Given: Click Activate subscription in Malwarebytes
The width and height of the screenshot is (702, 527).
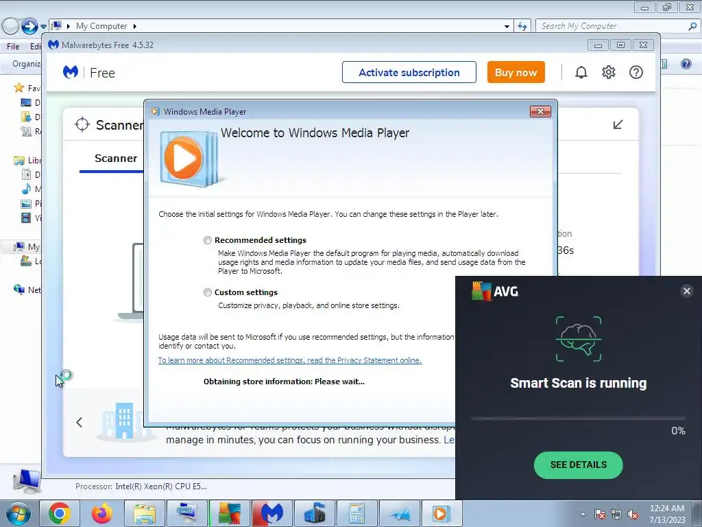Looking at the screenshot, I should (409, 72).
